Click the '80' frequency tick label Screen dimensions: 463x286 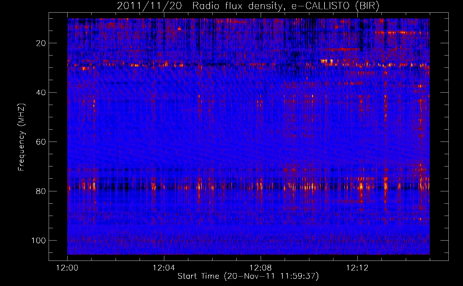point(41,191)
